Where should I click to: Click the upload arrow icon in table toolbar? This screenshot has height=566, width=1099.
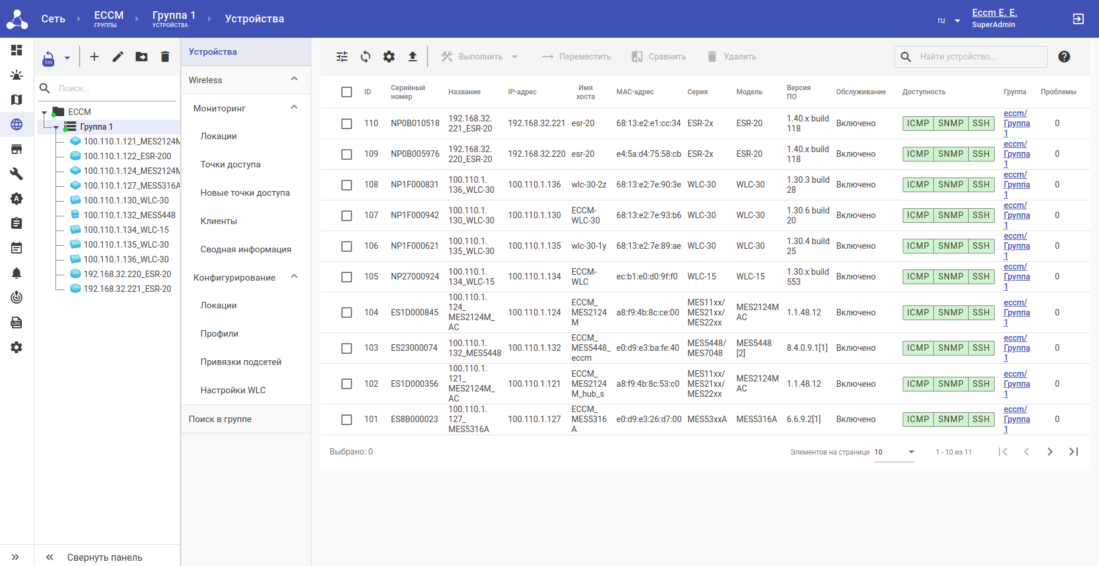pyautogui.click(x=413, y=57)
